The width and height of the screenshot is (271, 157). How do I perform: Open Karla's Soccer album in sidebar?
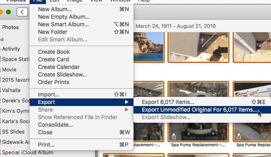[16, 121]
